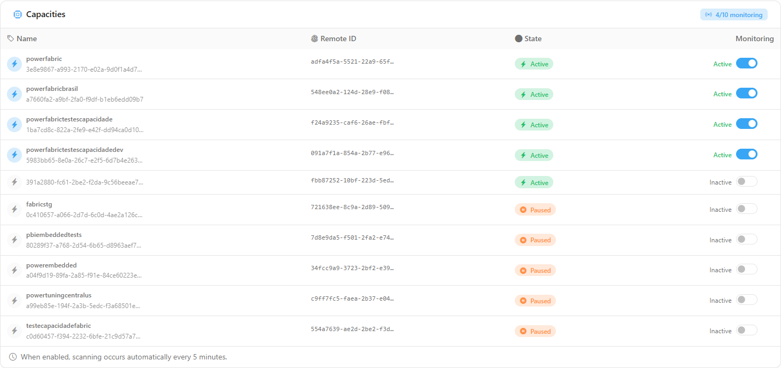Turn off monitoring toggle for powerfabricbrasil

pyautogui.click(x=747, y=93)
